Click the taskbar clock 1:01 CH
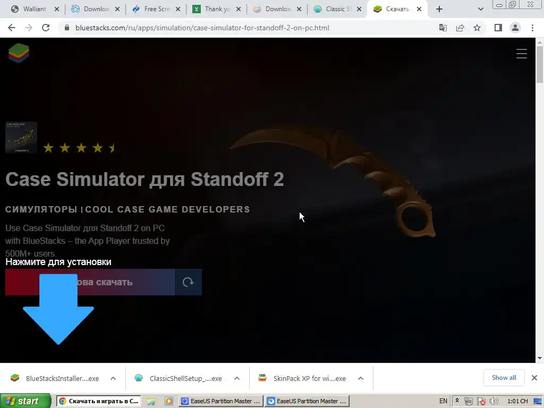 coord(517,401)
